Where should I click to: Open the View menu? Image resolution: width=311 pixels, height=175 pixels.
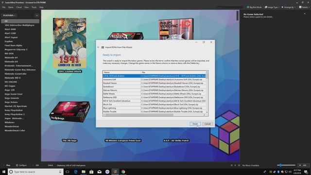point(27,7)
